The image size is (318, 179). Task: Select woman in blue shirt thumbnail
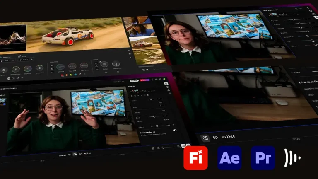pos(141,30)
